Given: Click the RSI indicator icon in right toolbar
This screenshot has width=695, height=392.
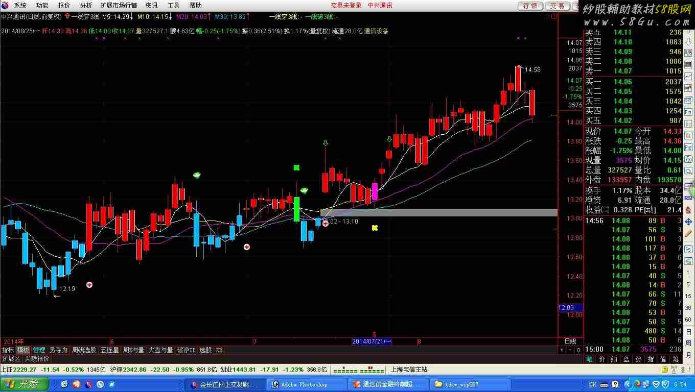Looking at the screenshot, I should coord(688,198).
